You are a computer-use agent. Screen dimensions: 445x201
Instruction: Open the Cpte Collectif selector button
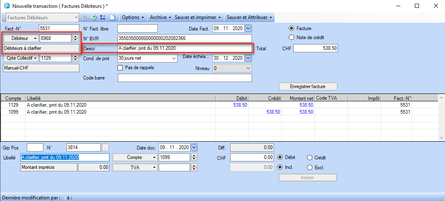[21, 58]
